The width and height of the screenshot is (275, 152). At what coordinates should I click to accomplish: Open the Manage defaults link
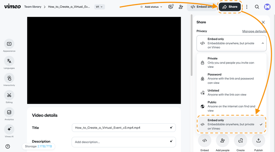254,31
